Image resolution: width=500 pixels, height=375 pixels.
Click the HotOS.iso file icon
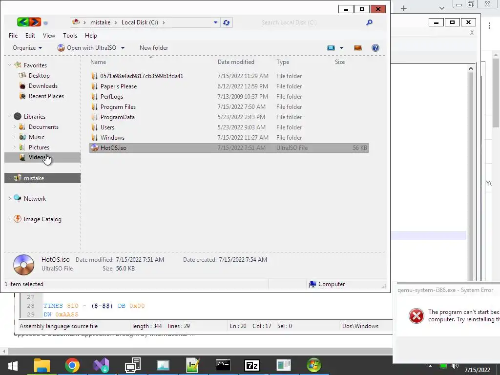coord(94,147)
